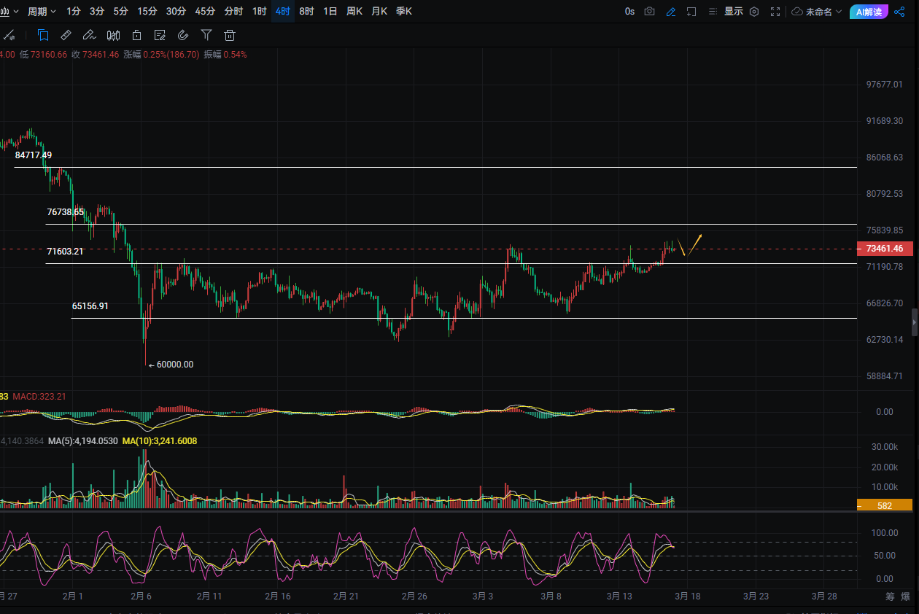919x614 pixels.
Task: Toggle the lock drawings icon
Action: click(x=136, y=35)
